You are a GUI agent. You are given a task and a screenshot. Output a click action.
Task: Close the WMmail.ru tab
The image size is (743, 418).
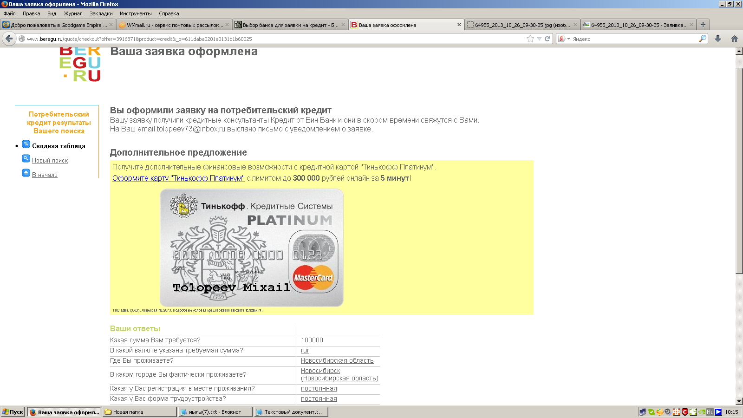(227, 25)
